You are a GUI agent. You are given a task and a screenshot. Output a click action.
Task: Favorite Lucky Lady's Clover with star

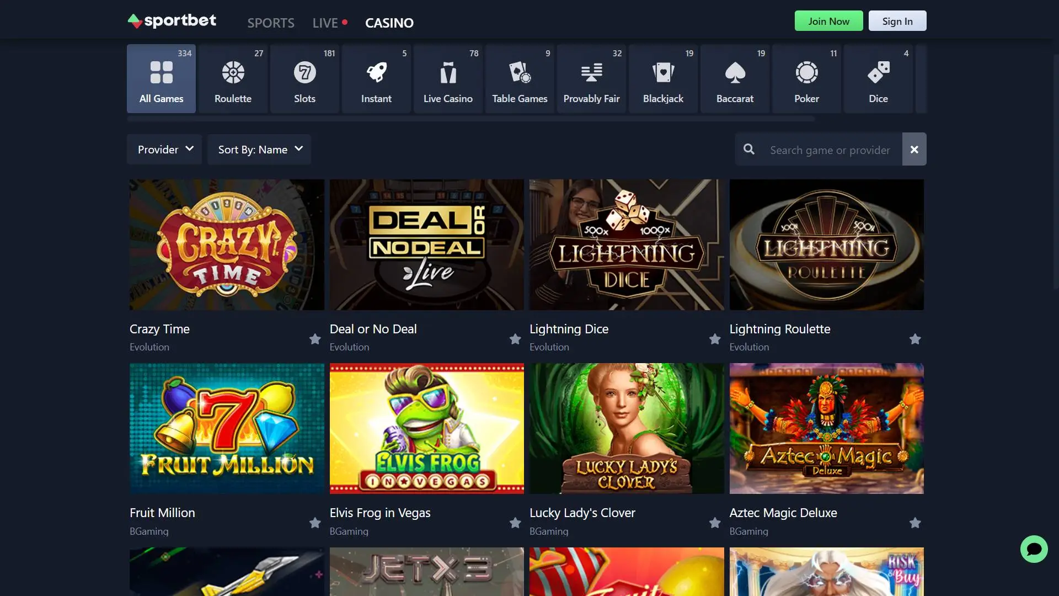click(715, 523)
